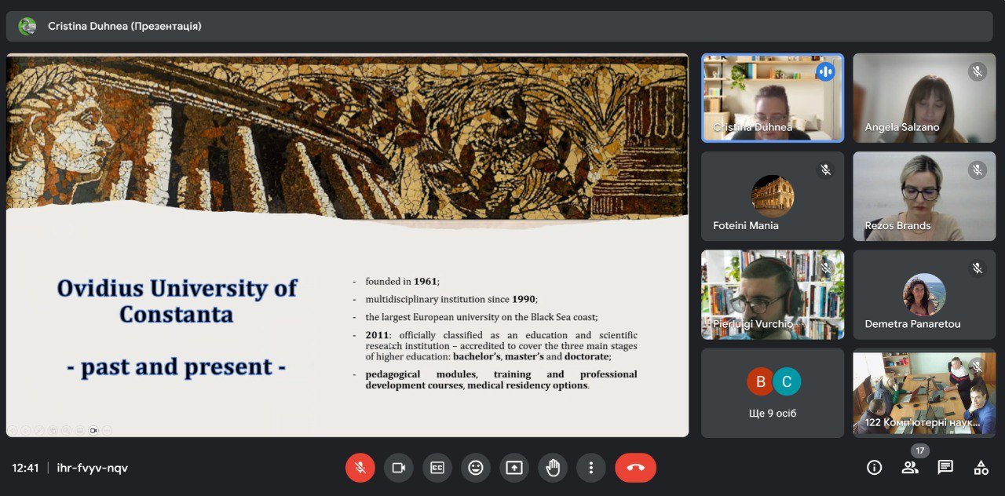
Task: Click Demetra Panaretou's profile avatar
Action: 924,294
